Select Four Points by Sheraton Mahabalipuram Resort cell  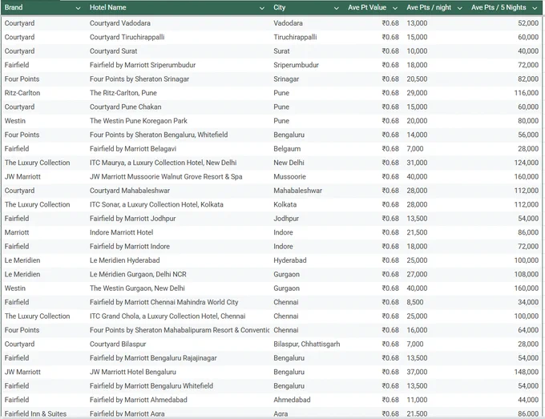pyautogui.click(x=180, y=330)
